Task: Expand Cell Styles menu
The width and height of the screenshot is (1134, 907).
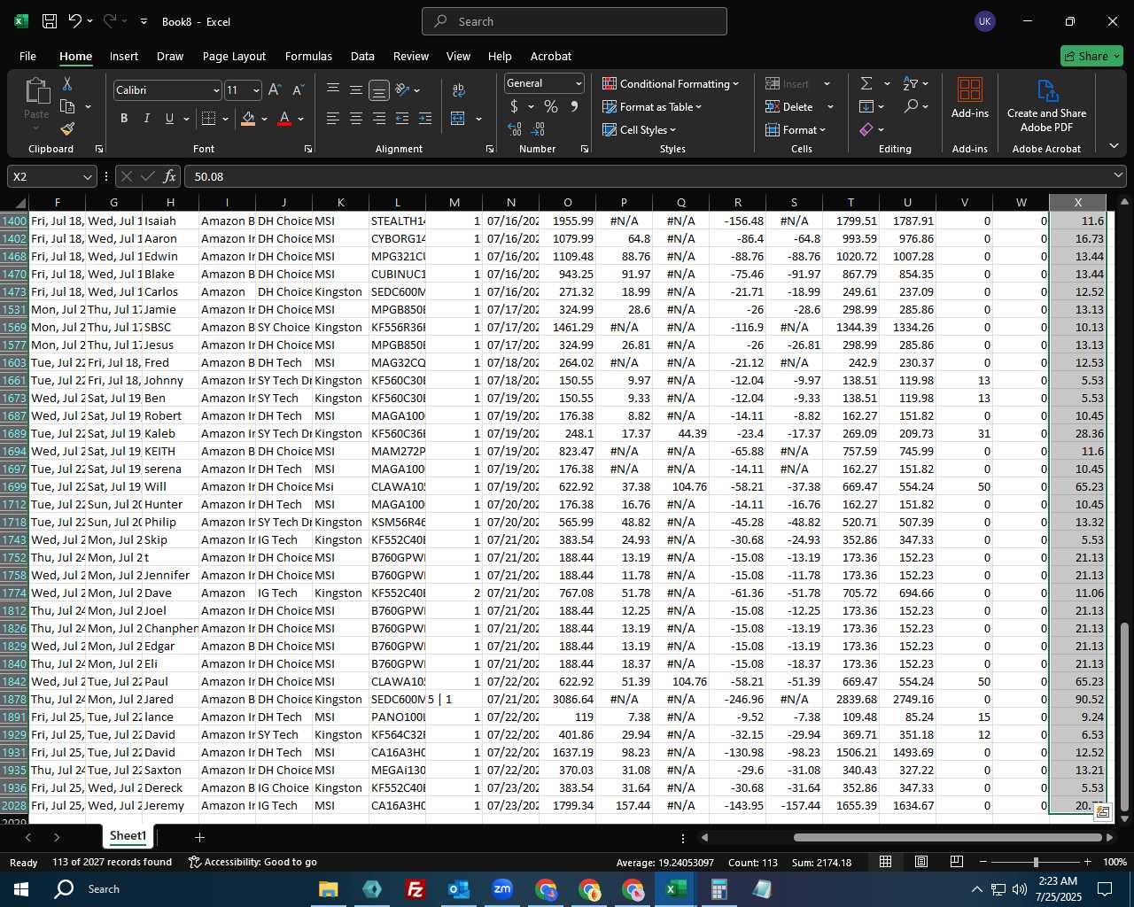Action: pos(639,129)
